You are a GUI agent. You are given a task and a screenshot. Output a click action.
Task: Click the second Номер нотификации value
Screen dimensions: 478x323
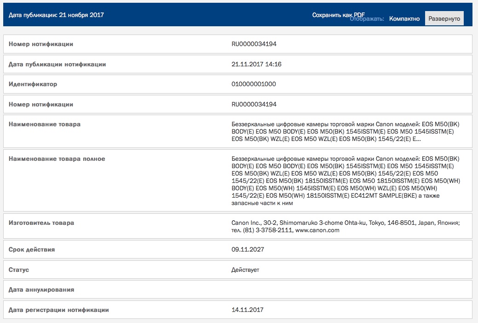(x=254, y=104)
